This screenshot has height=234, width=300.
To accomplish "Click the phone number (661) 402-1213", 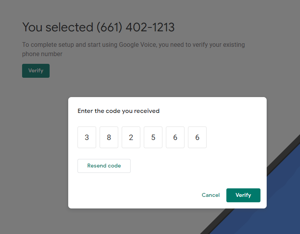I will tap(135, 27).
